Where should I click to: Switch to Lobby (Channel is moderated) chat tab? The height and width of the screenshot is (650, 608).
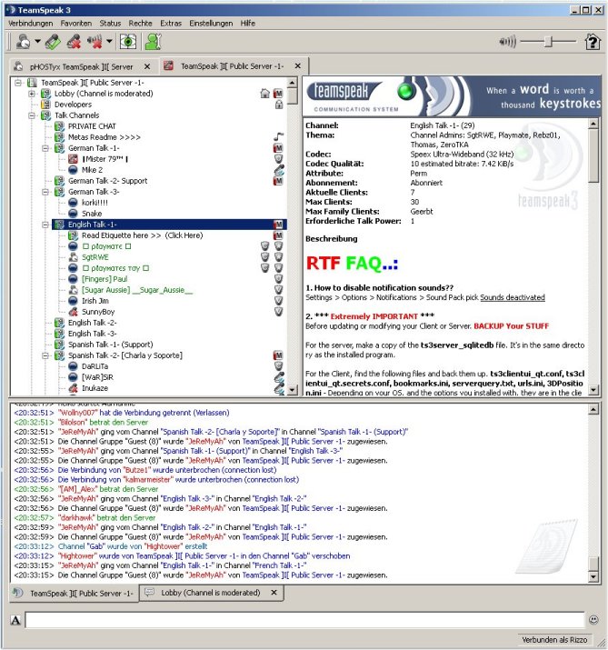pyautogui.click(x=211, y=593)
